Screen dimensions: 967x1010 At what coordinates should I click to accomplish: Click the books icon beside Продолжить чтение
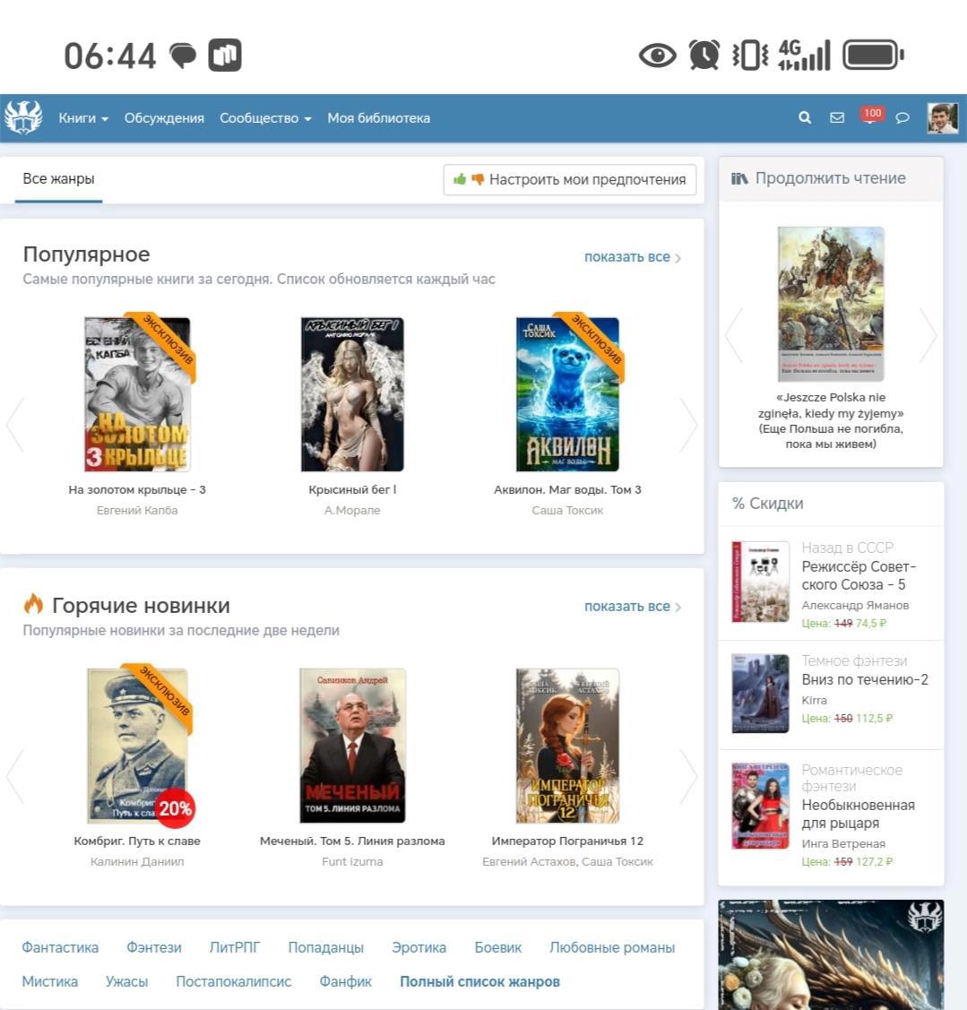739,178
